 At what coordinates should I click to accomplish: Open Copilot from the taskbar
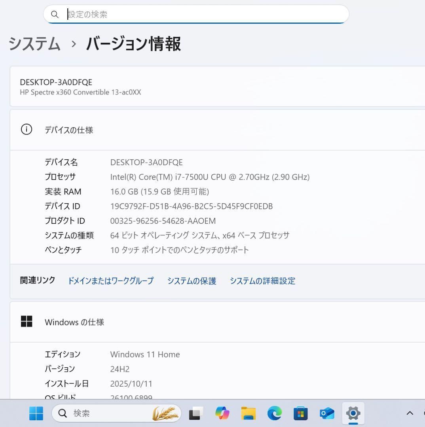[x=222, y=413]
